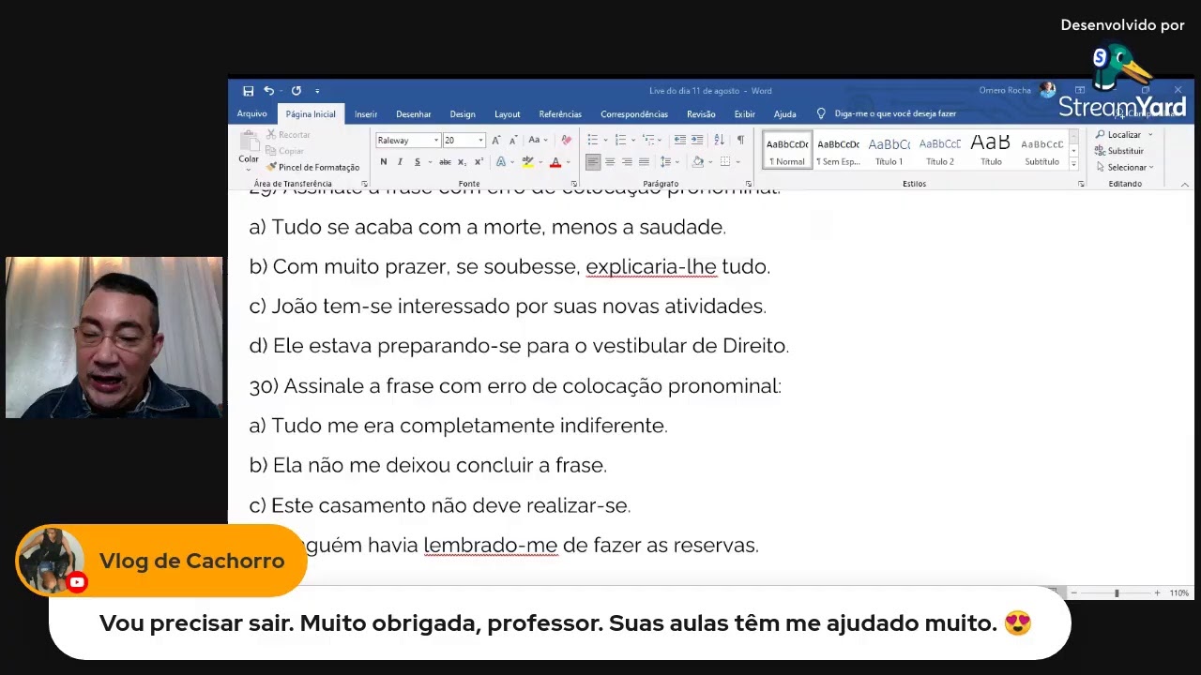Image resolution: width=1201 pixels, height=675 pixels.
Task: Apply the Título 1 style
Action: click(x=889, y=150)
